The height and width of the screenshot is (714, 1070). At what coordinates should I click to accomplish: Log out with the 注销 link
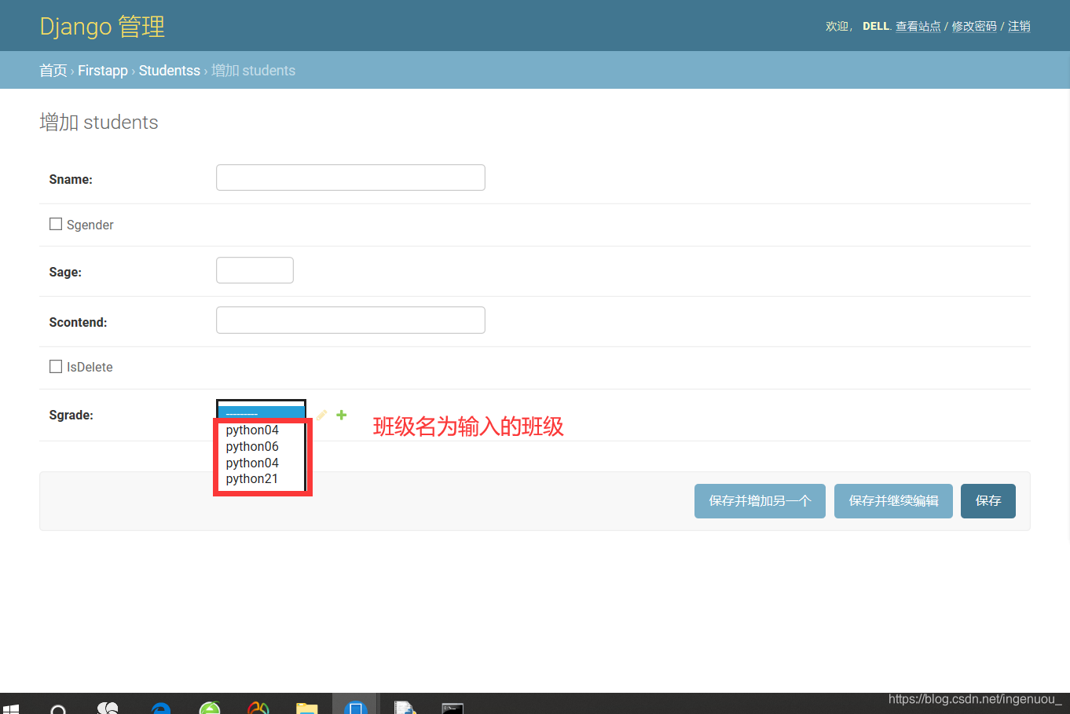(1019, 26)
